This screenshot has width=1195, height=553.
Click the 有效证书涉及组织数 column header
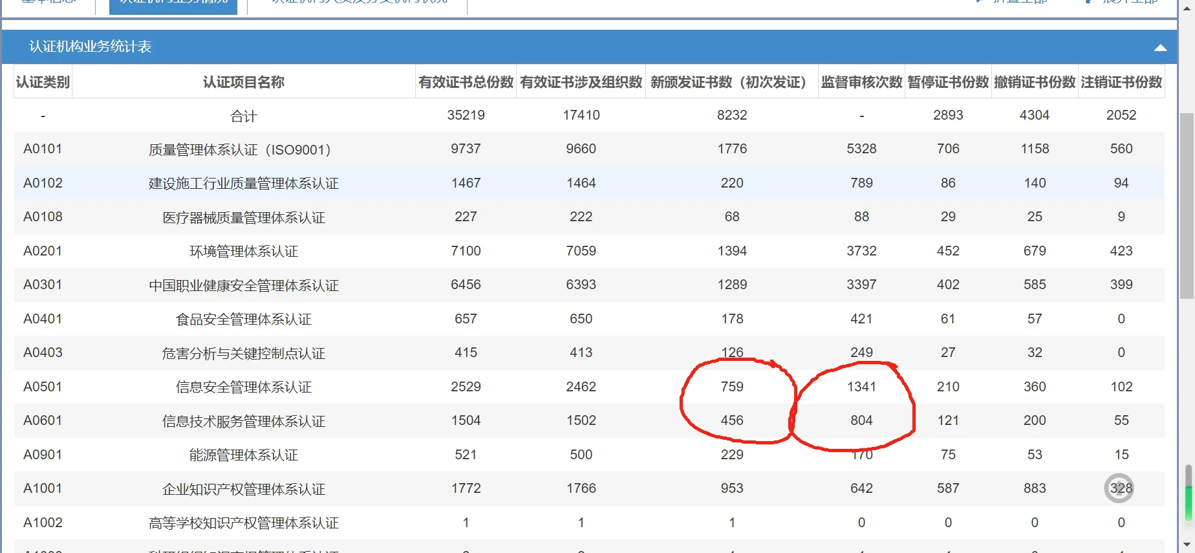[581, 82]
